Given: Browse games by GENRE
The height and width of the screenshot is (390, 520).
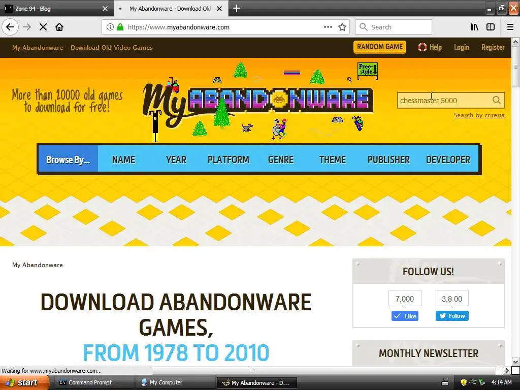Looking at the screenshot, I should coord(280,159).
